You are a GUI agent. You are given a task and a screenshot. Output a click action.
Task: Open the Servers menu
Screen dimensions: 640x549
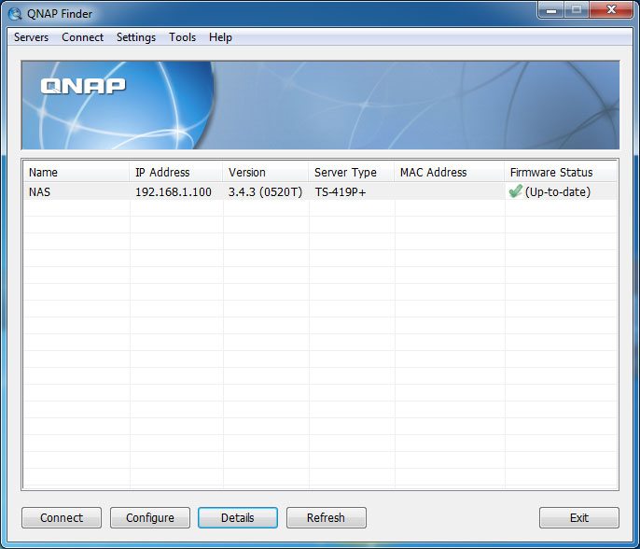[x=31, y=37]
